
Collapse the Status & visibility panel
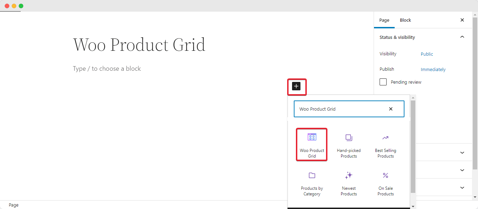[462, 37]
